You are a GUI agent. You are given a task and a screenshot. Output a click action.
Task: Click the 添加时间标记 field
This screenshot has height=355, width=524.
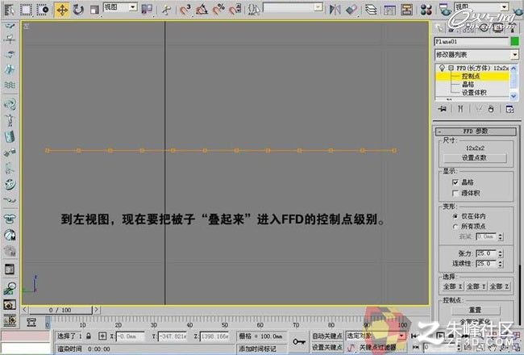pyautogui.click(x=261, y=349)
